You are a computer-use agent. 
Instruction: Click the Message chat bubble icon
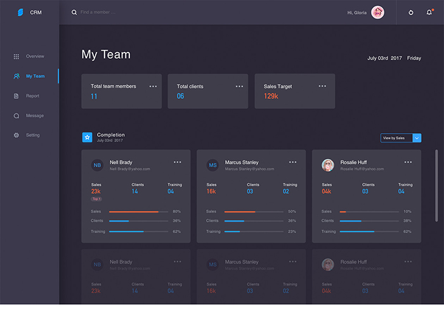[16, 115]
